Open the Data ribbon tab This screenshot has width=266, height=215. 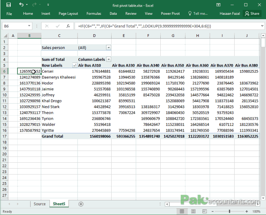[x=113, y=14]
